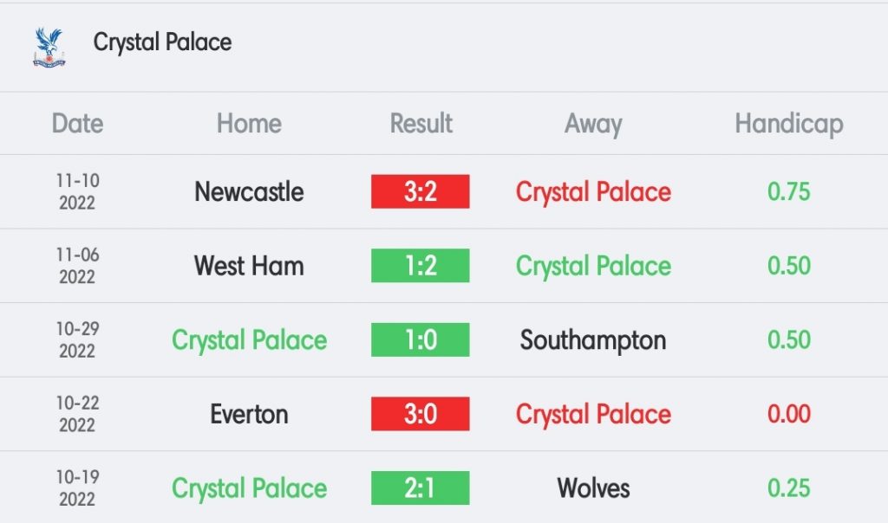888x523 pixels.
Task: Select the Date column header
Action: click(77, 123)
